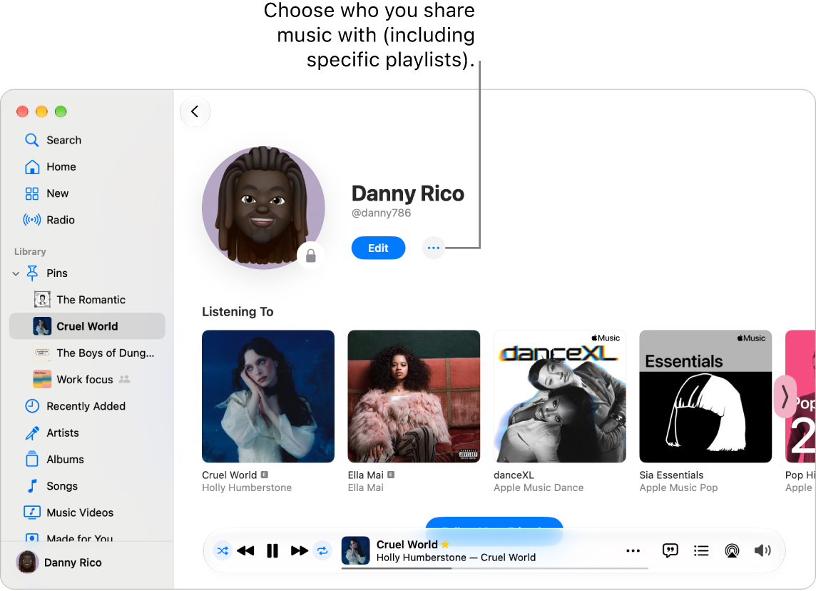Select The Romantic pinned item
816x591 pixels.
point(87,299)
